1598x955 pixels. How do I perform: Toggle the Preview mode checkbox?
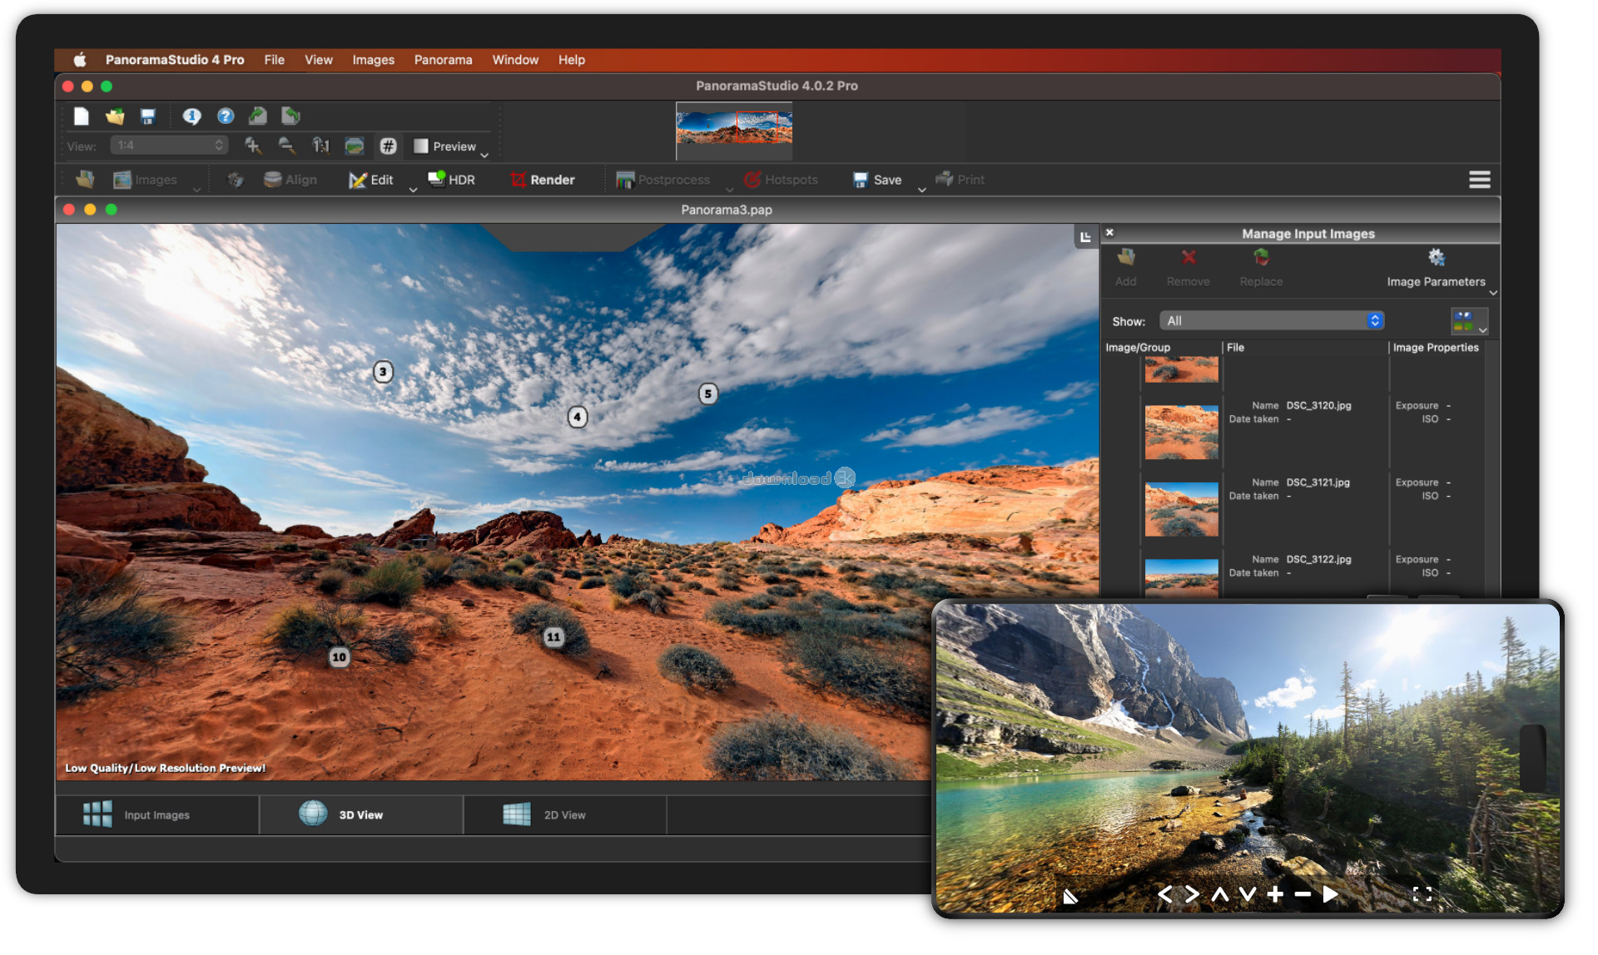tap(421, 146)
